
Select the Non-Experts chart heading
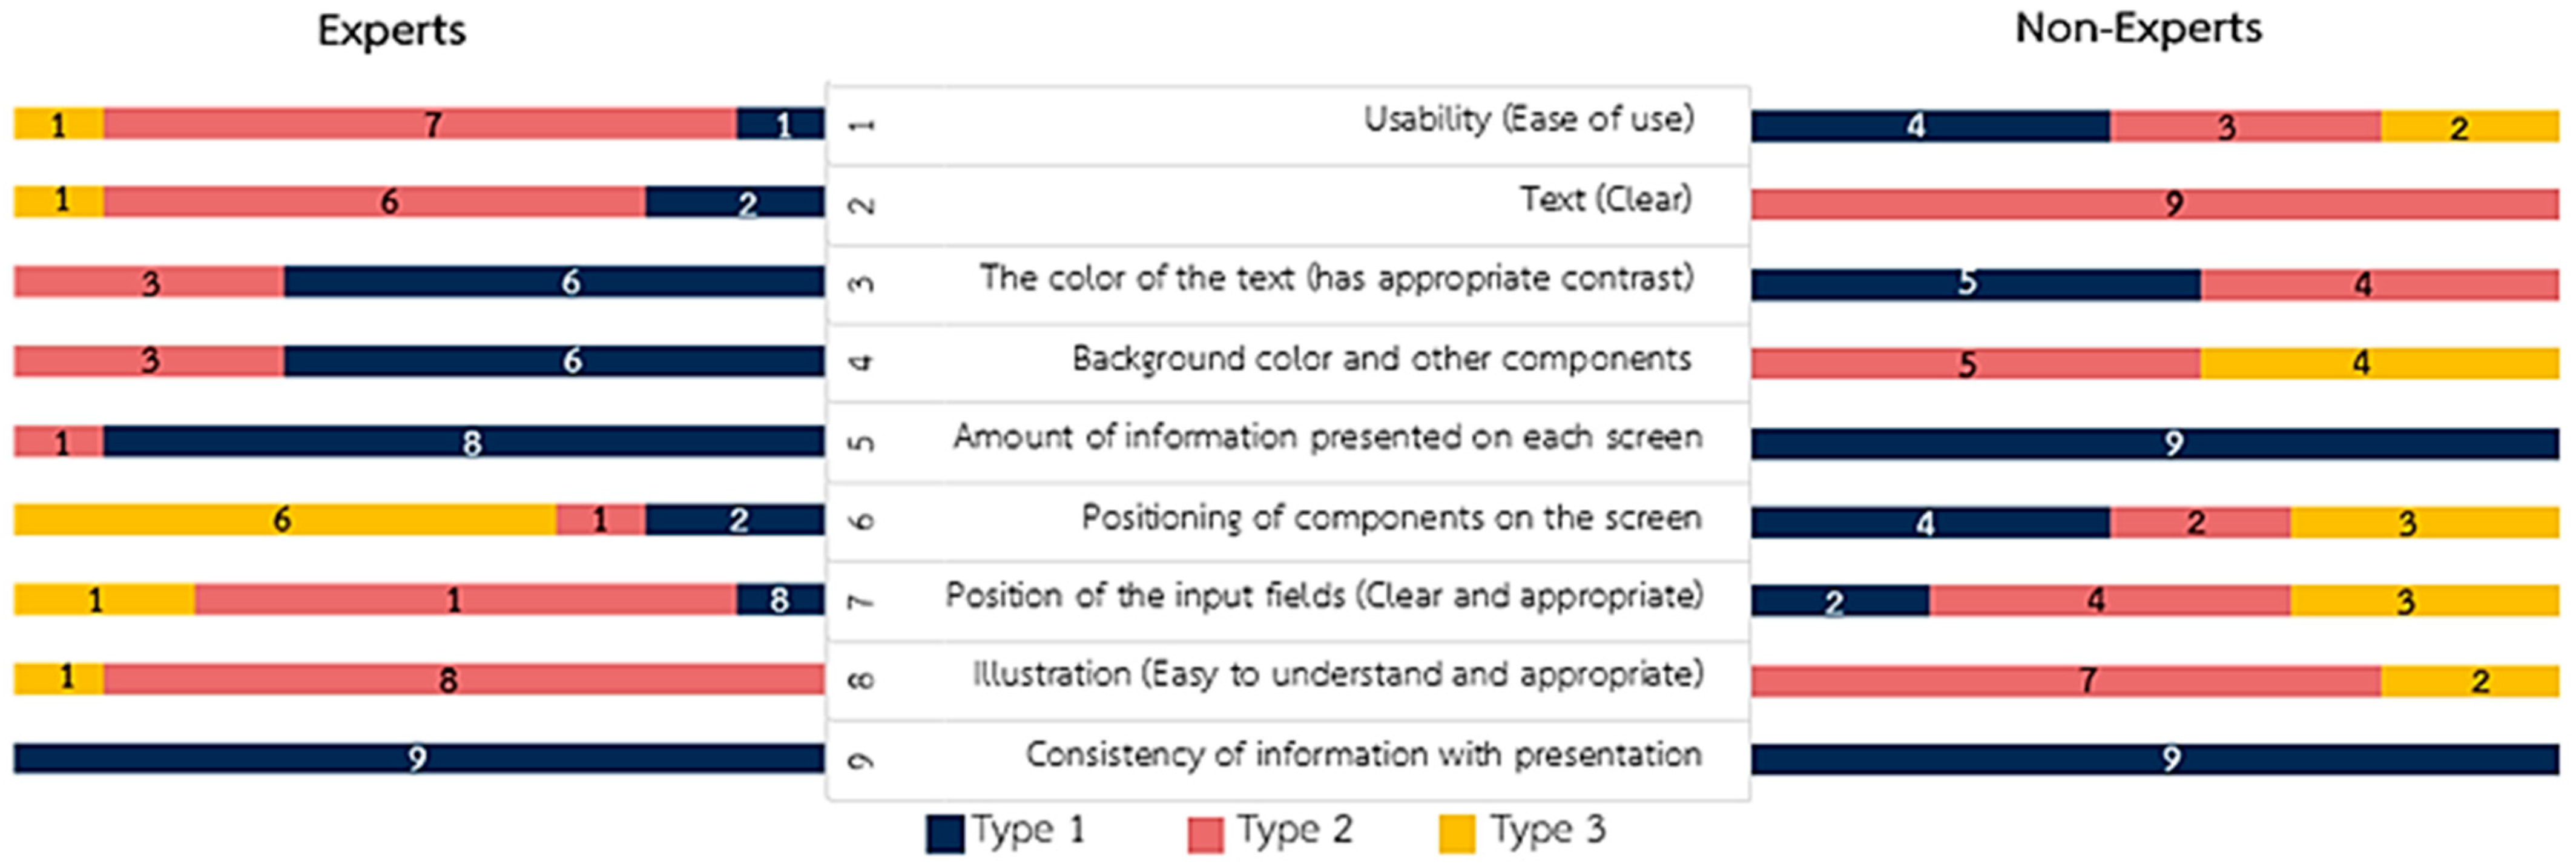tap(2137, 29)
